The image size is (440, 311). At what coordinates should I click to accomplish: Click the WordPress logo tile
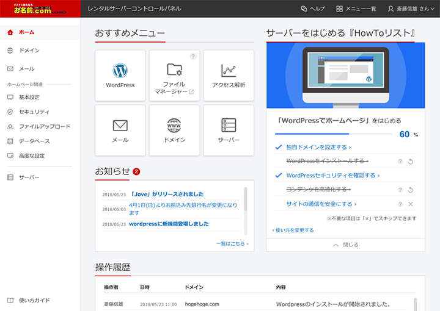coord(120,75)
